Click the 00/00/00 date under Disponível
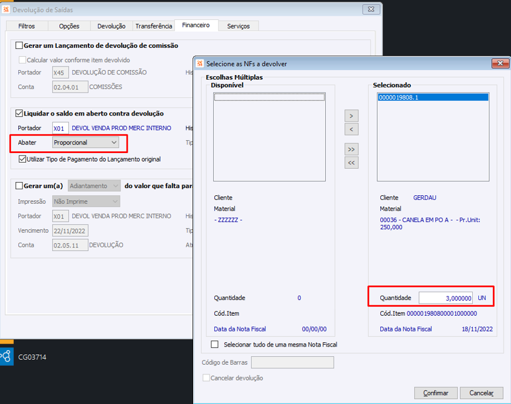This screenshot has height=404, width=511. (314, 329)
